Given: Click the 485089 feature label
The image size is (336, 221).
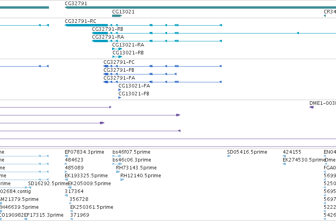Looking at the screenshot, I should (74, 168).
